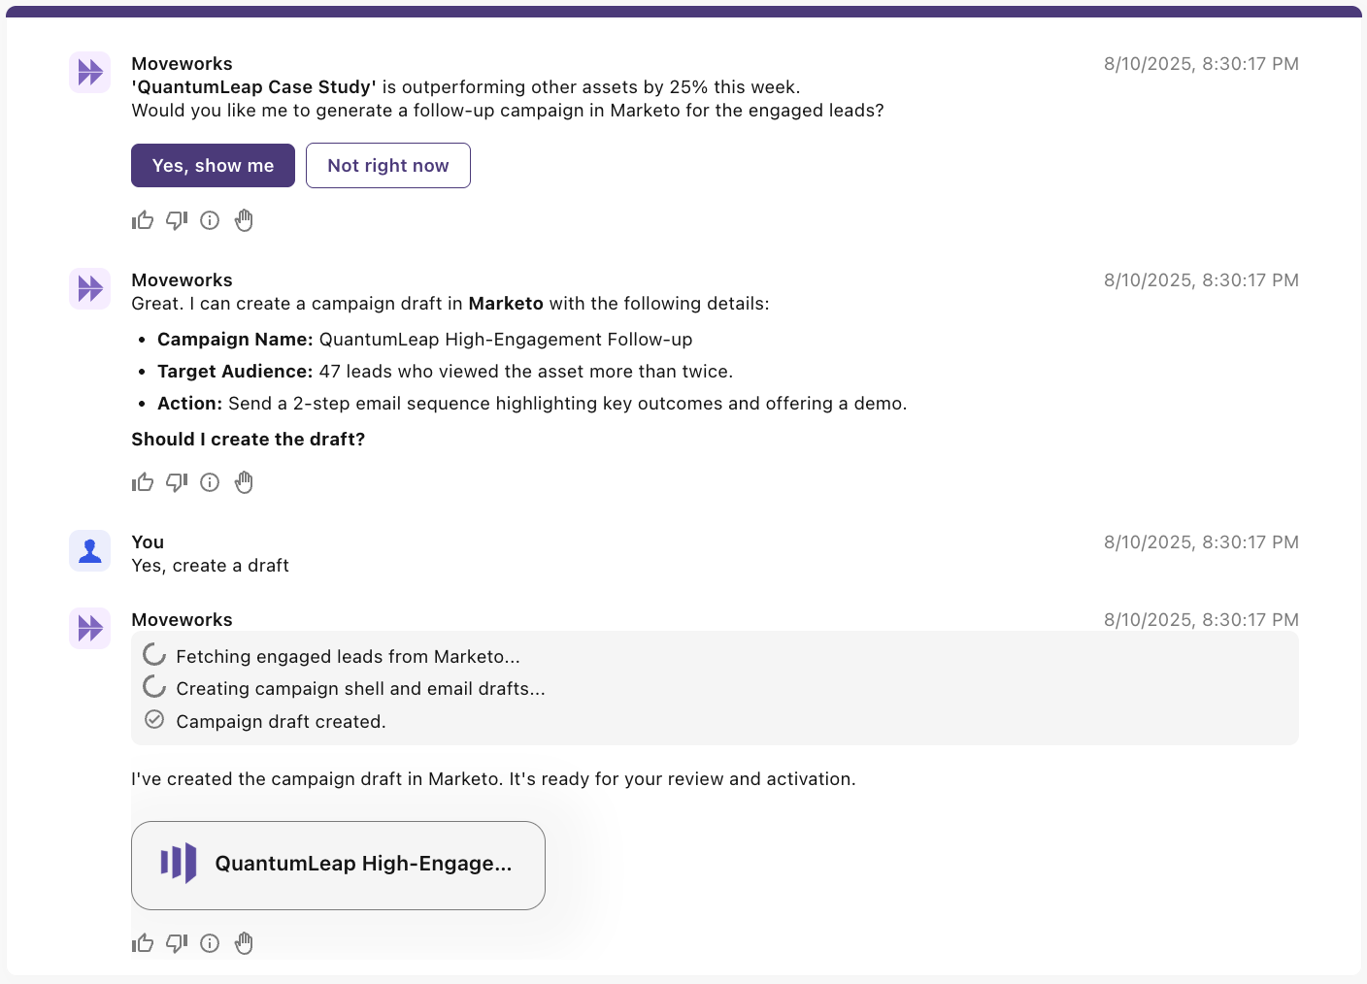The image size is (1367, 984).
Task: Click the hand icon below the Not right now button
Action: [x=244, y=220]
